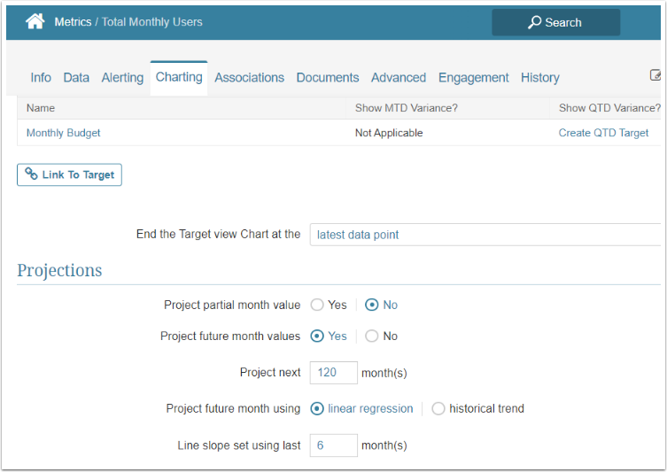The width and height of the screenshot is (667, 472).
Task: Focus the Line slope months input field
Action: pos(333,445)
